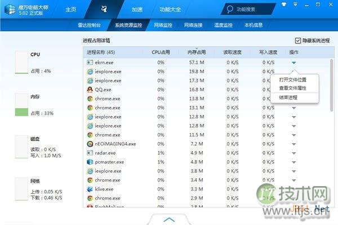Expand actions arrow for radar.exe row

pos(294,153)
